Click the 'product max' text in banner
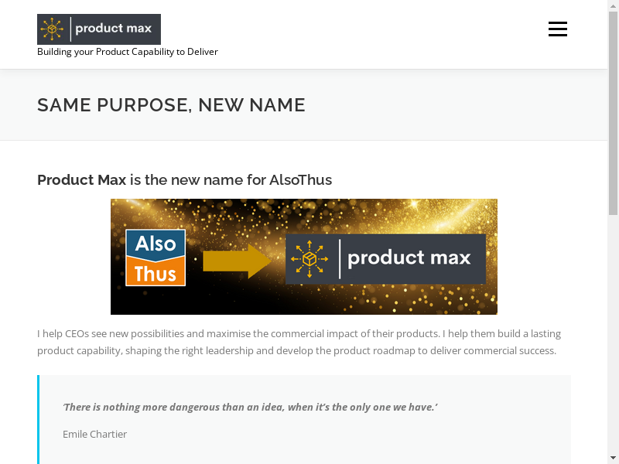Screen dimensions: 619x464 409,258
